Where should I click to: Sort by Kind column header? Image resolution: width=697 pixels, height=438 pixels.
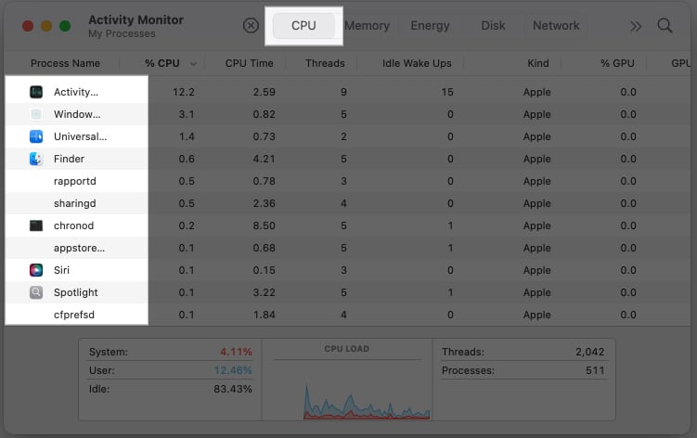pyautogui.click(x=538, y=63)
